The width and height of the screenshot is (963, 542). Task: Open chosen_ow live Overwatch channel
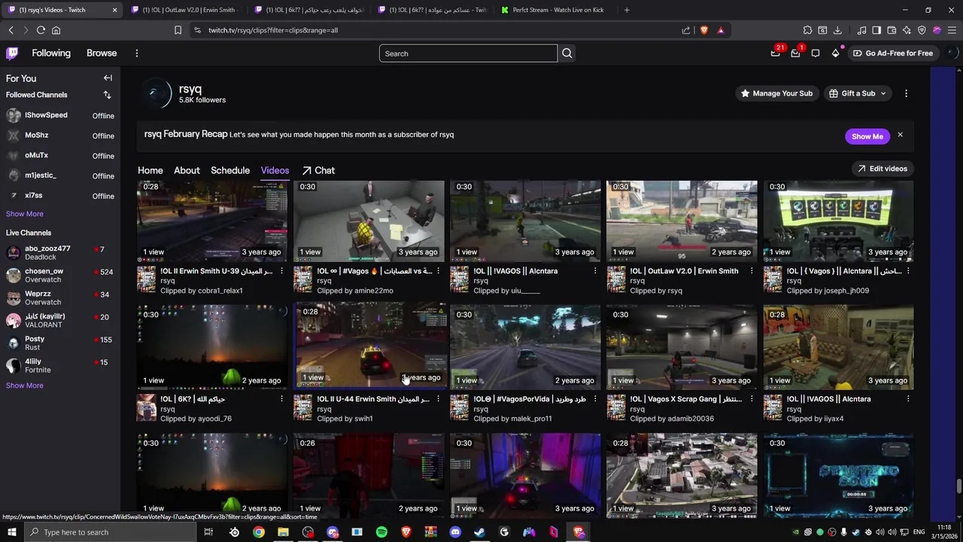[60, 276]
